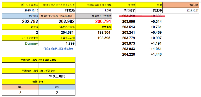Select the 推奨ストップロス label cell
This screenshot has height=97, width=201.
pos(94,16)
